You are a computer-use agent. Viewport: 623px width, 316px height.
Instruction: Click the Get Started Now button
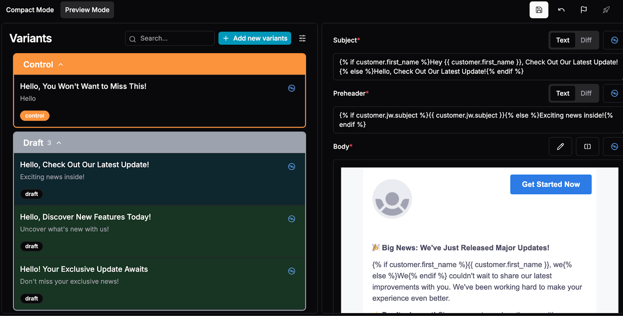click(551, 184)
